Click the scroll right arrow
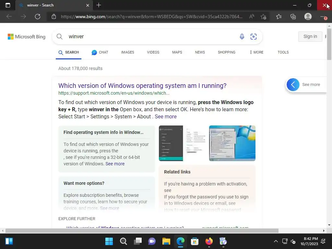Screen dimensions: 332x249 click(324, 231)
